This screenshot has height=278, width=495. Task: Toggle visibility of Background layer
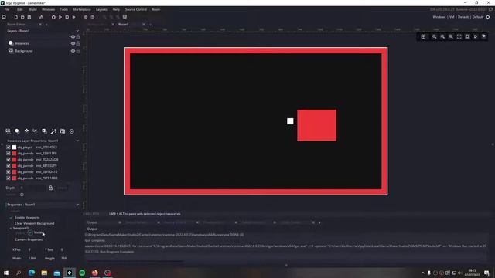[73, 51]
